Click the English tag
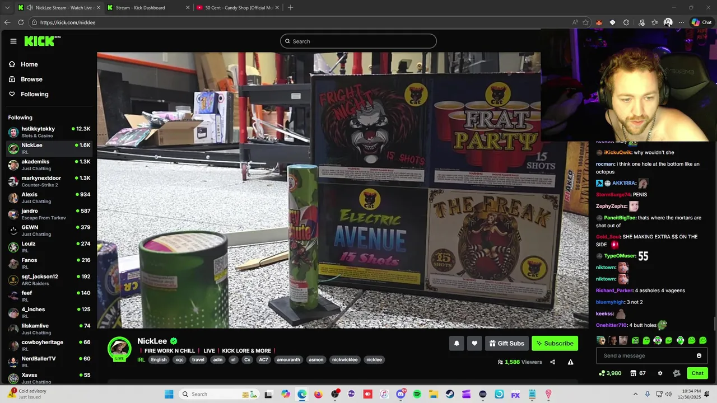The image size is (717, 403). point(159,360)
